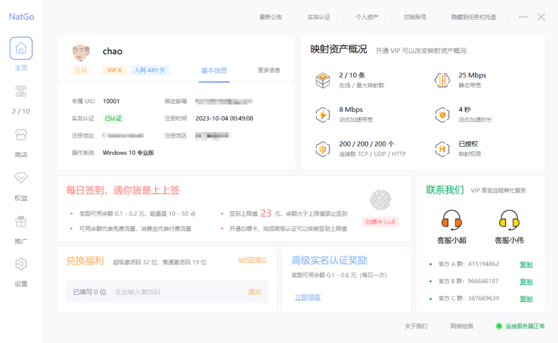Click the 立即领取 link
The height and width of the screenshot is (343, 558).
pos(307,297)
